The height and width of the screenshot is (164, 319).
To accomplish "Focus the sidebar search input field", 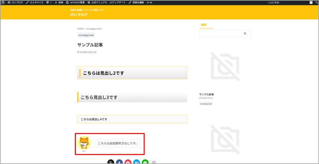I will [x=220, y=34].
